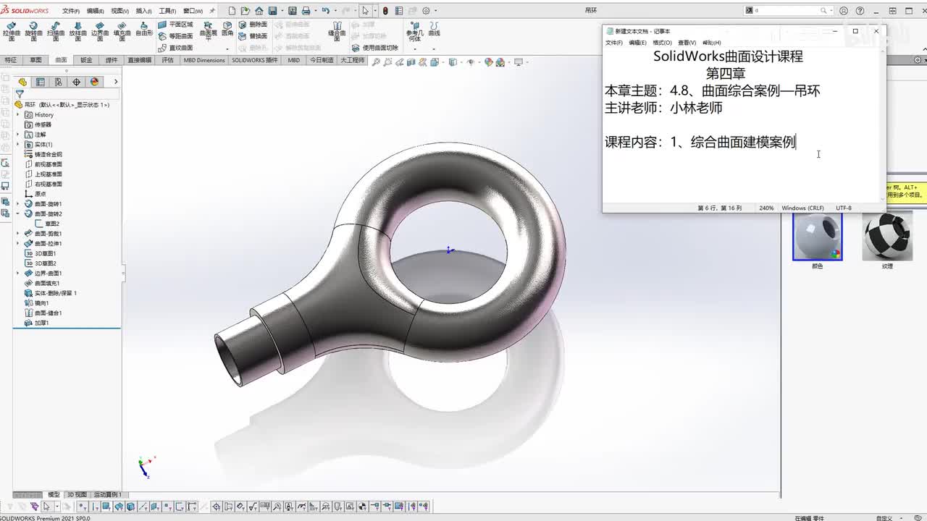
Task: Click the 删除面 delete face tool
Action: (253, 25)
